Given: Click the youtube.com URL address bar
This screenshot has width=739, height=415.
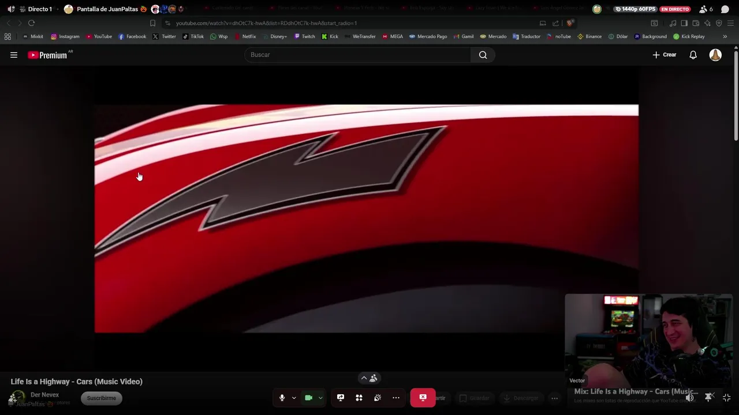Looking at the screenshot, I should pos(266,23).
